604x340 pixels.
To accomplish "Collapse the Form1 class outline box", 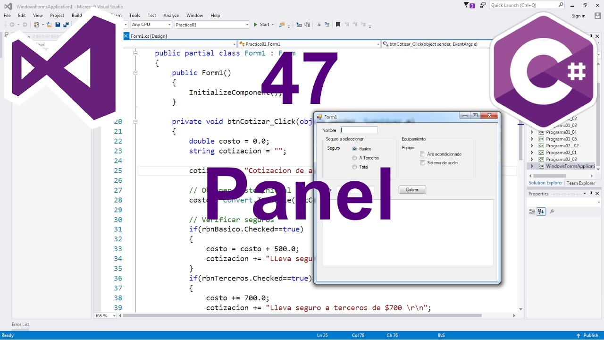I will [x=135, y=53].
